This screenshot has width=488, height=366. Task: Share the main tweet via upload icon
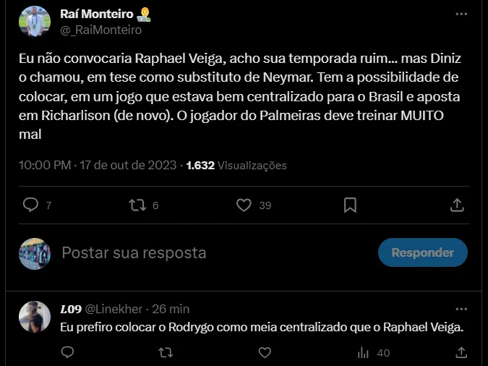coord(457,205)
